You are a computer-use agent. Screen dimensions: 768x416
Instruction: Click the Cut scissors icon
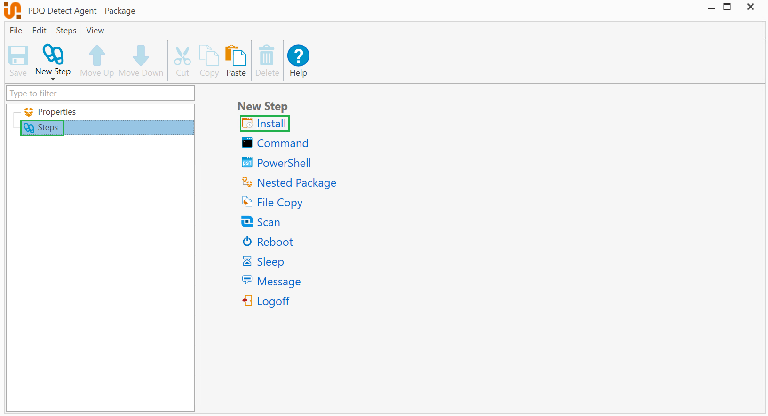[182, 56]
